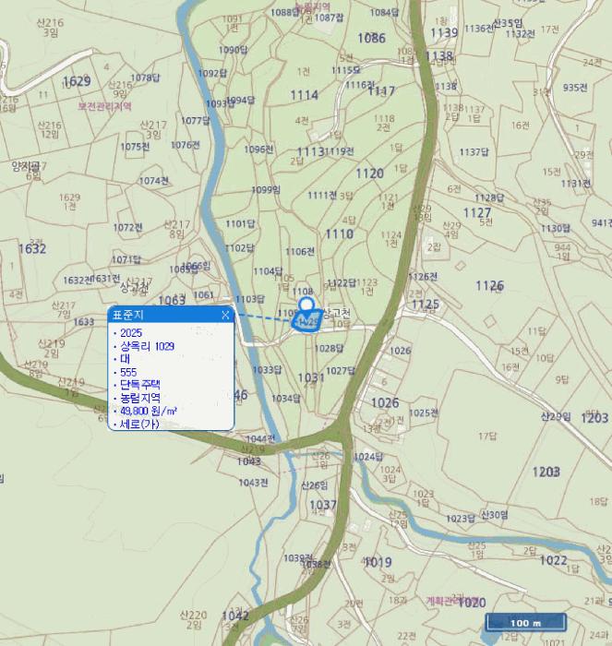Image resolution: width=612 pixels, height=646 pixels.
Task: Click the 산26임 forest parcel label
Action: [315, 485]
